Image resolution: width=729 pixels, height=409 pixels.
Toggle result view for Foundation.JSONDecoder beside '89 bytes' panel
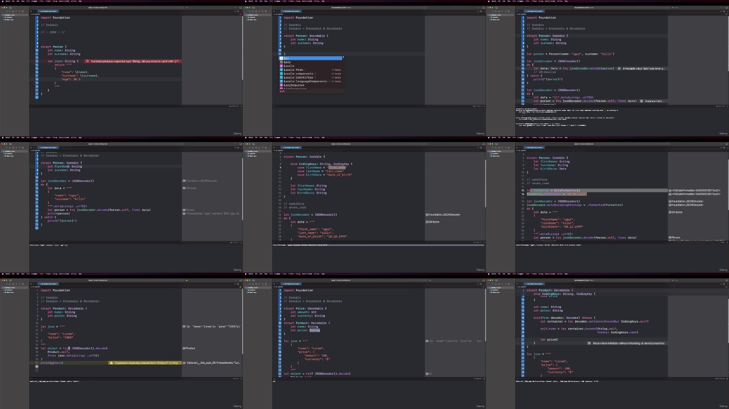click(x=427, y=215)
